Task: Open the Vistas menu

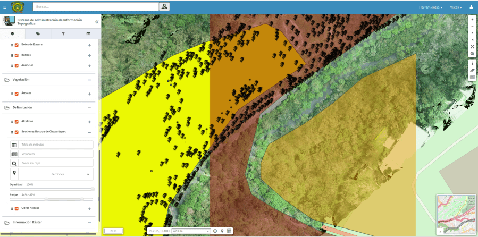Action: coord(456,7)
